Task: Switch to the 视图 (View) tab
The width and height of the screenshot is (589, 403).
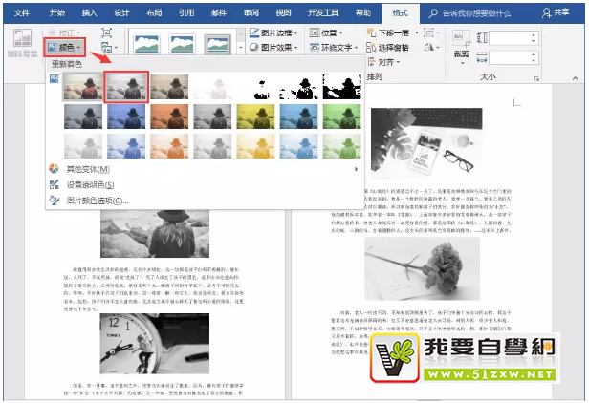Action: tap(283, 13)
